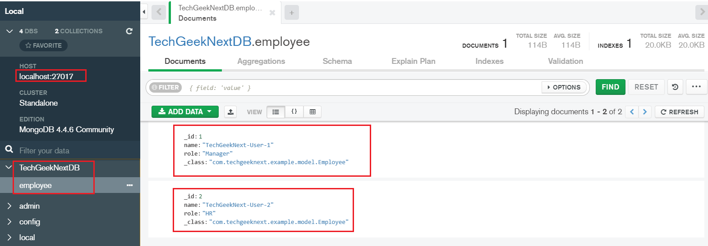The image size is (708, 246).
Task: Open a new tab with plus button
Action: (292, 13)
